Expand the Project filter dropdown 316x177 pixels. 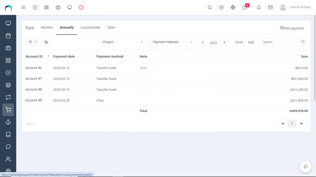click(121, 42)
